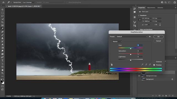177x99 pixels.
Task: Open the Search icon at top right
Action: point(165,2)
